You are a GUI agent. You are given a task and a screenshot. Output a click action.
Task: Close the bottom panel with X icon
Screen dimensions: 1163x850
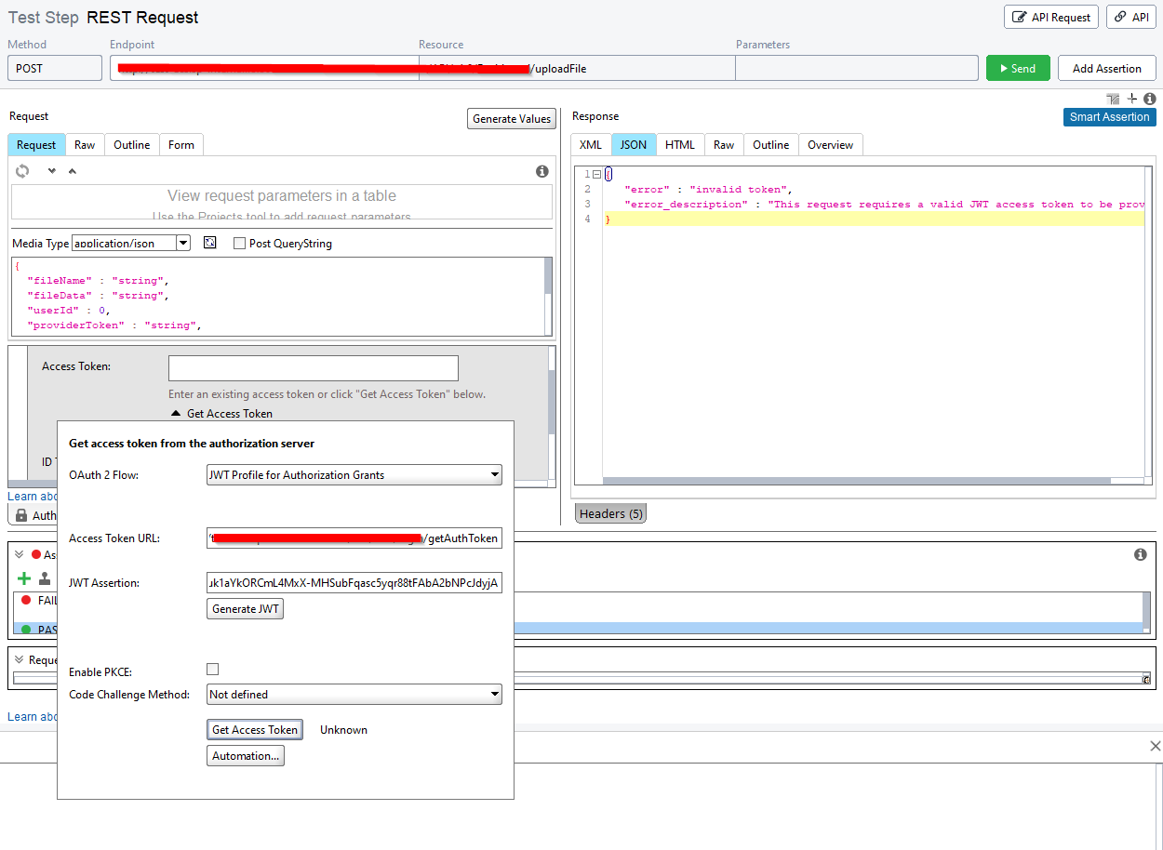[1155, 746]
